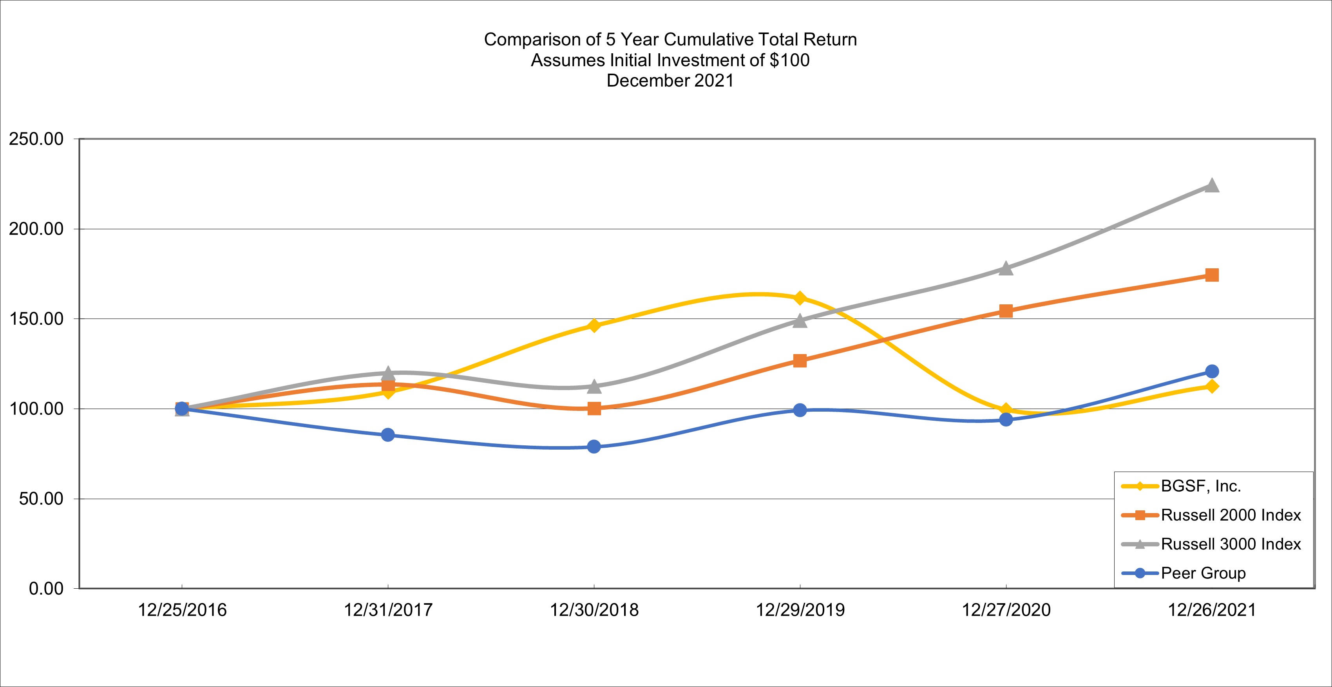Screen dimensions: 1332x687
Task: Select the Russell 3000 Index legend label
Action: [x=1231, y=544]
